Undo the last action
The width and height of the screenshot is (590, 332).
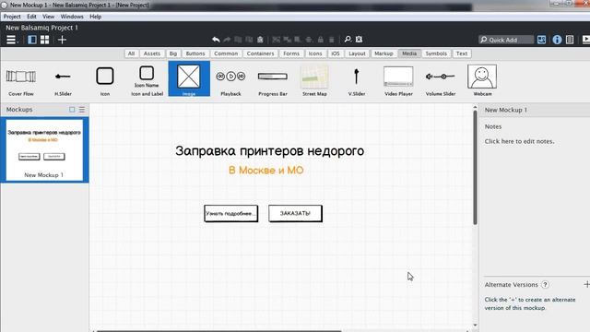pyautogui.click(x=216, y=39)
